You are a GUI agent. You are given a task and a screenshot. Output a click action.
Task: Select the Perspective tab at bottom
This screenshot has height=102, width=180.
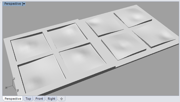13,99
